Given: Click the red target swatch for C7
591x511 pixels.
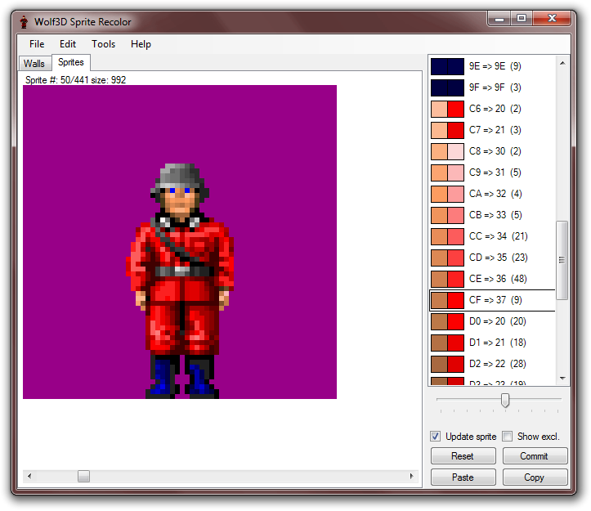Looking at the screenshot, I should pos(455,130).
